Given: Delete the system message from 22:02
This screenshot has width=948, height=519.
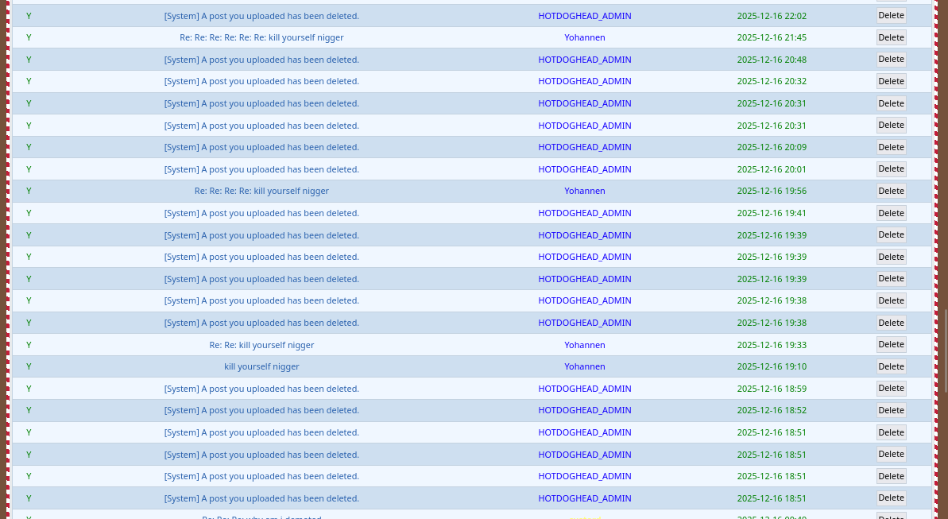Looking at the screenshot, I should [x=891, y=15].
